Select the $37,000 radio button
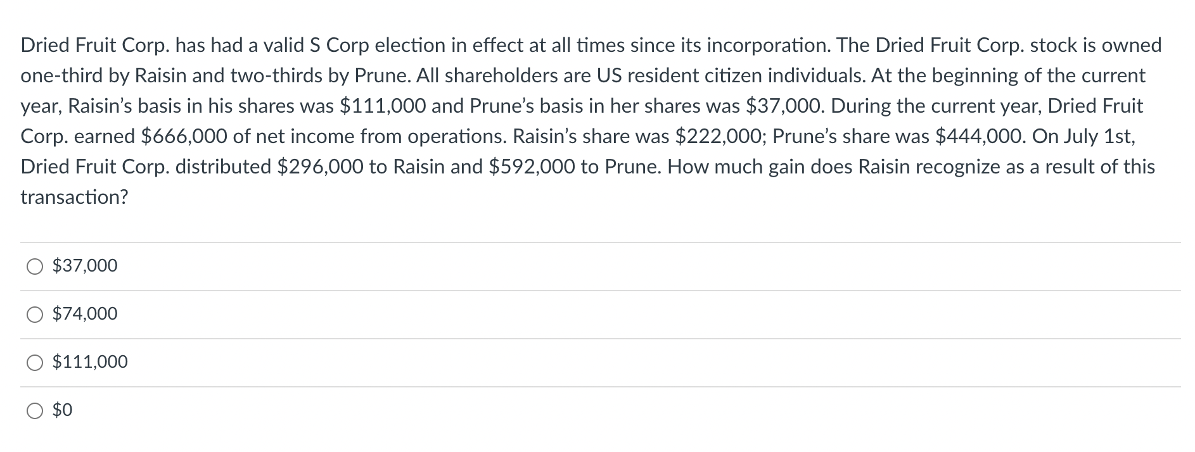1195x452 pixels. pyautogui.click(x=35, y=266)
